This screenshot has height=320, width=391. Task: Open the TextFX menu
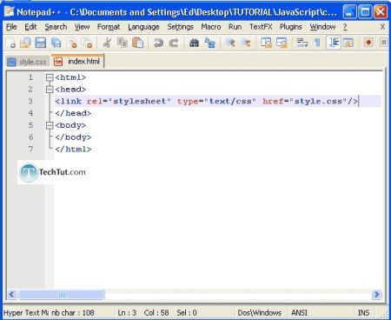(261, 27)
